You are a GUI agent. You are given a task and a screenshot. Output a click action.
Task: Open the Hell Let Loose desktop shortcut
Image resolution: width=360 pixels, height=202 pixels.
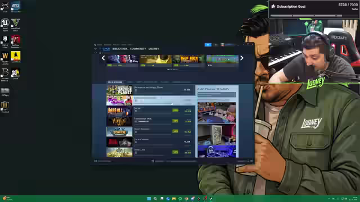tap(5, 41)
